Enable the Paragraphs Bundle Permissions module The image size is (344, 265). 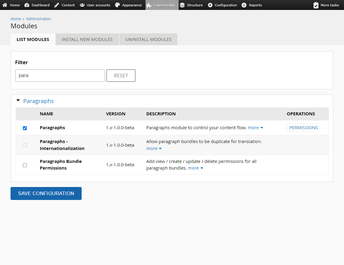(x=25, y=165)
